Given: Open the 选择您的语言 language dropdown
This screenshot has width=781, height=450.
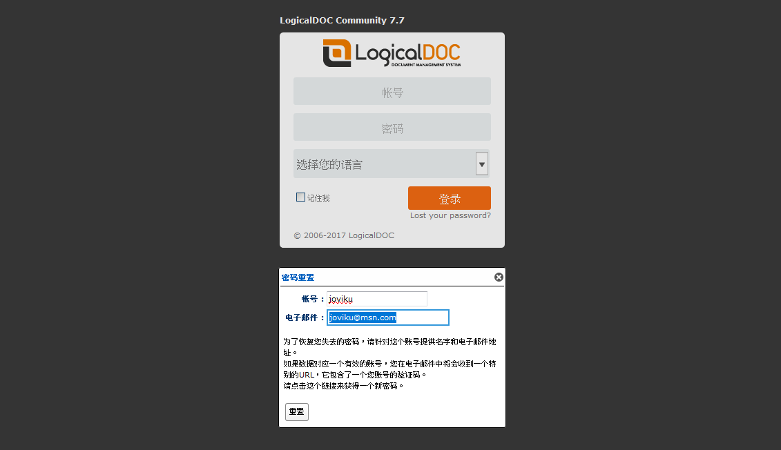Looking at the screenshot, I should point(392,164).
